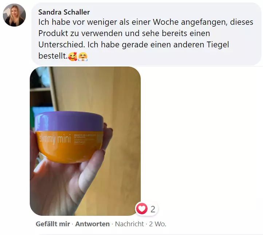263x235 pixels.
Task: Open the attached product photo
Action: tap(85, 141)
